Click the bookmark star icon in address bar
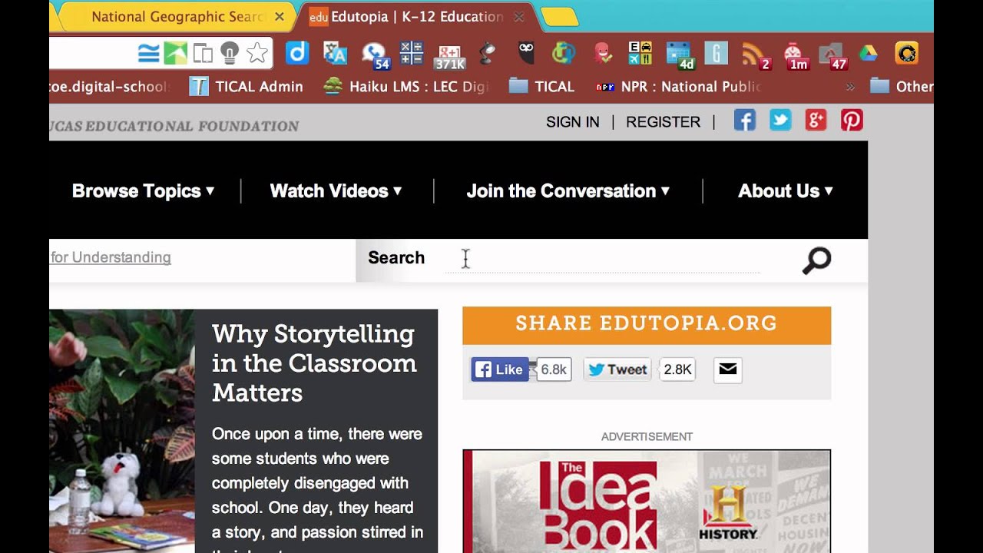This screenshot has width=983, height=553. [257, 53]
